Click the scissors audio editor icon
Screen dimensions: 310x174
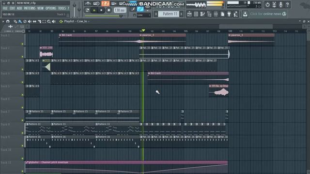pyautogui.click(x=274, y=4)
